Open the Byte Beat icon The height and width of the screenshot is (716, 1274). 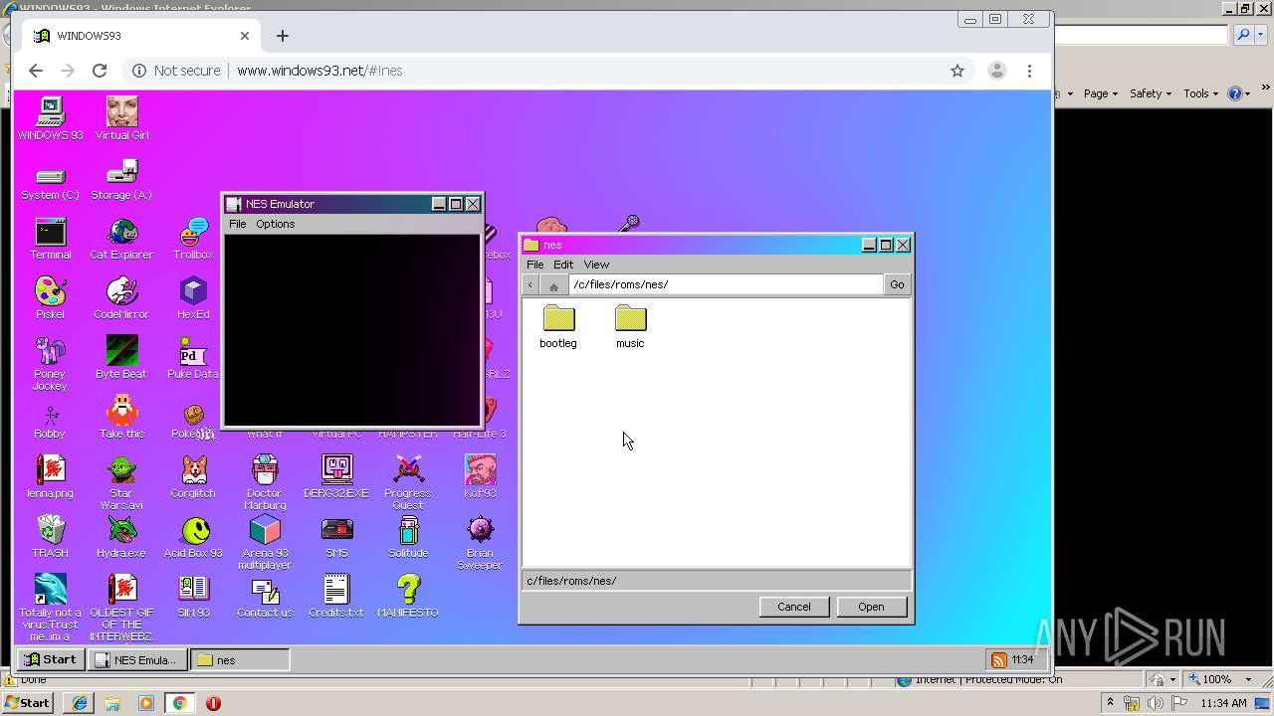121,357
